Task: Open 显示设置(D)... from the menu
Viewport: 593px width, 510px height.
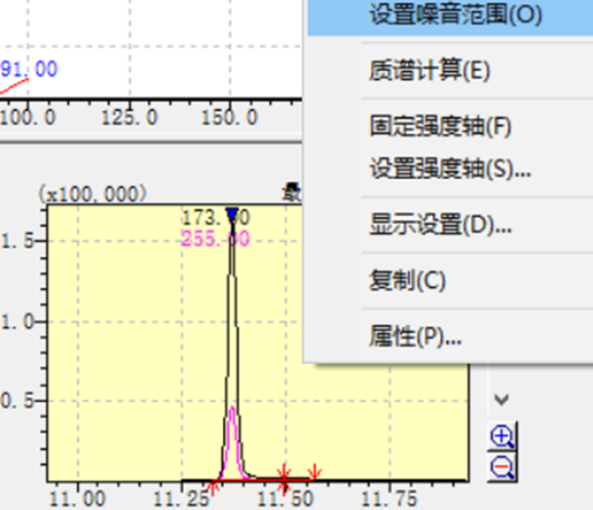Action: coord(440,225)
